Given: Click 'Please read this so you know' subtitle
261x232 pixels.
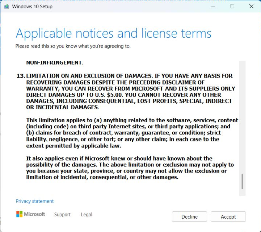Looking at the screenshot, I should pos(73,46).
